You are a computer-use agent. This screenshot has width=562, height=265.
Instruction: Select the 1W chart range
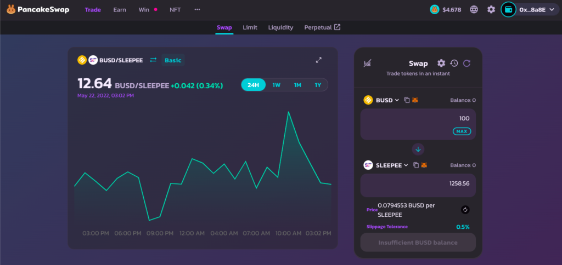[x=277, y=85]
